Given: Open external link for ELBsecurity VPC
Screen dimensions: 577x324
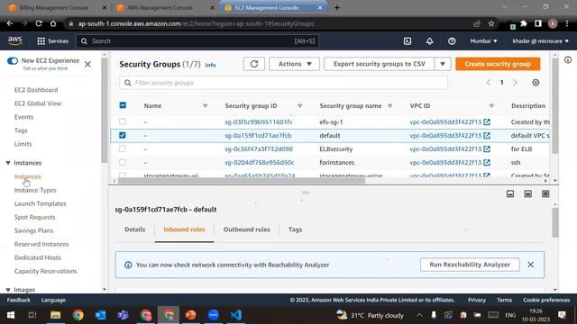Looking at the screenshot, I should [487, 148].
